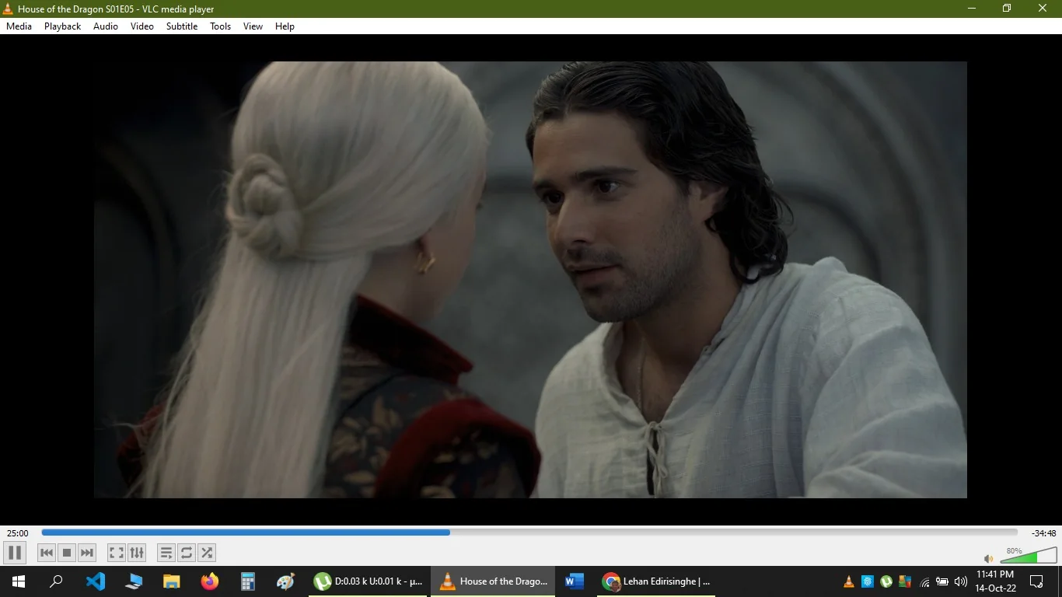Click VLC cone icon in system tray
This screenshot has width=1062, height=597.
pos(849,581)
